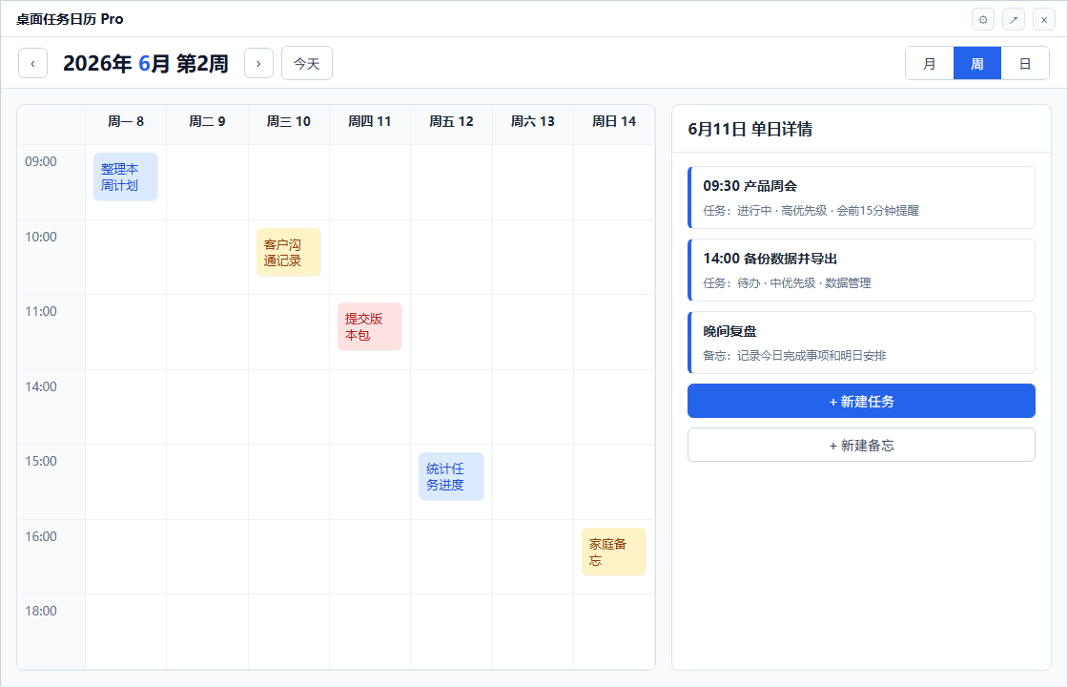Select column header 周六 13
This screenshot has width=1068, height=687.
click(x=533, y=121)
